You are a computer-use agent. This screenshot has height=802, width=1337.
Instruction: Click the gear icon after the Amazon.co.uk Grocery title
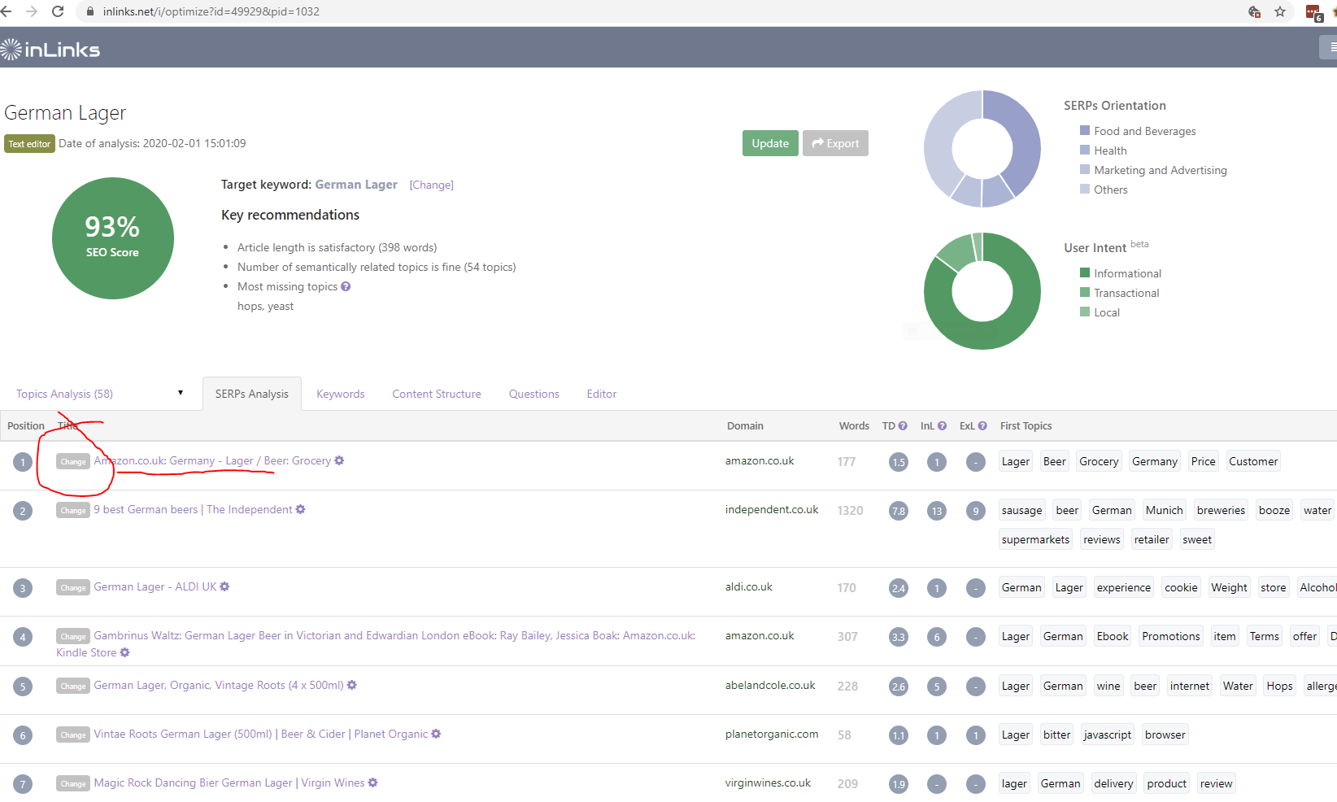point(339,460)
